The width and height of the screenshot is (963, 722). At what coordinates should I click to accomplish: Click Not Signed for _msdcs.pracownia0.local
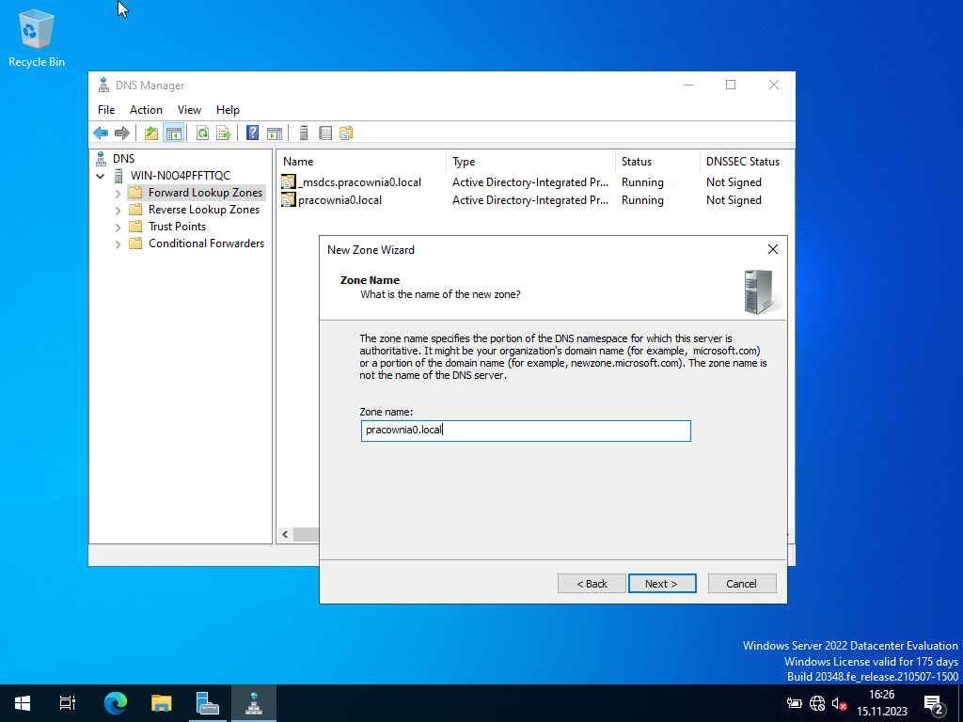tap(734, 181)
